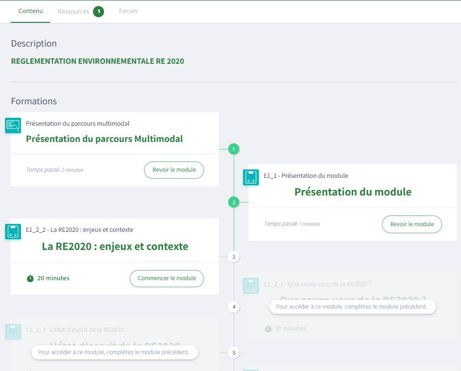
Task: Select timeline step 3 marker
Action: (x=234, y=257)
